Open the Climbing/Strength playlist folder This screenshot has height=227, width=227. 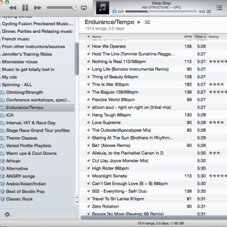[x=24, y=93]
